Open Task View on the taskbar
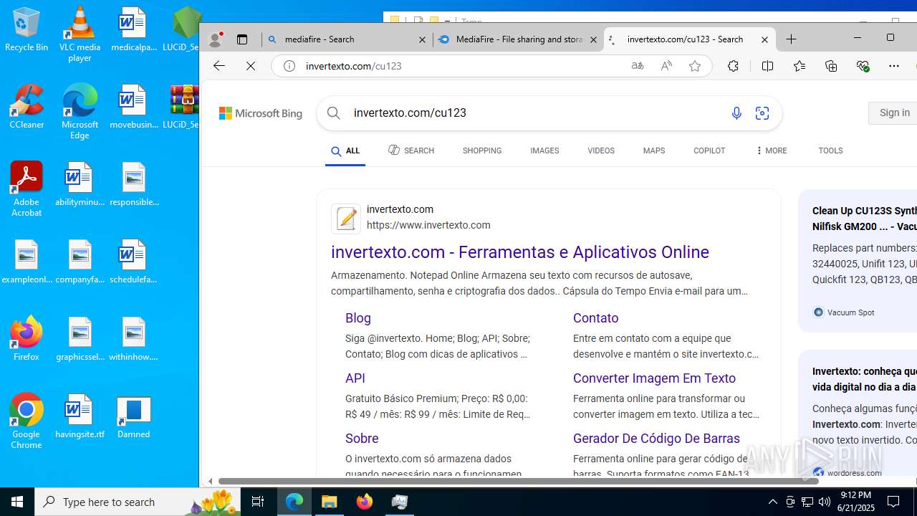 [258, 502]
